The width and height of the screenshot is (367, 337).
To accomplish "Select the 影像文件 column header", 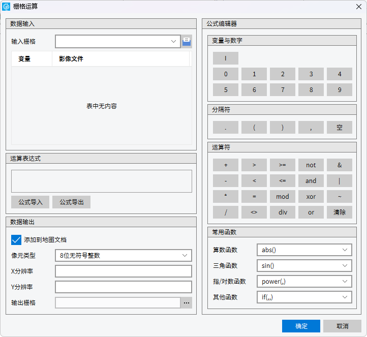I will click(x=121, y=59).
